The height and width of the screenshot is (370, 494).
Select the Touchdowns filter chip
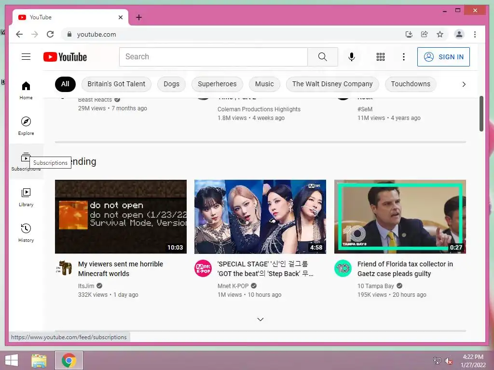[x=411, y=84]
